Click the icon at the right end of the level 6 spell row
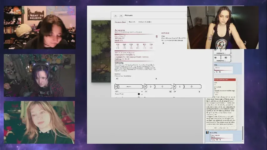 tap(200, 92)
